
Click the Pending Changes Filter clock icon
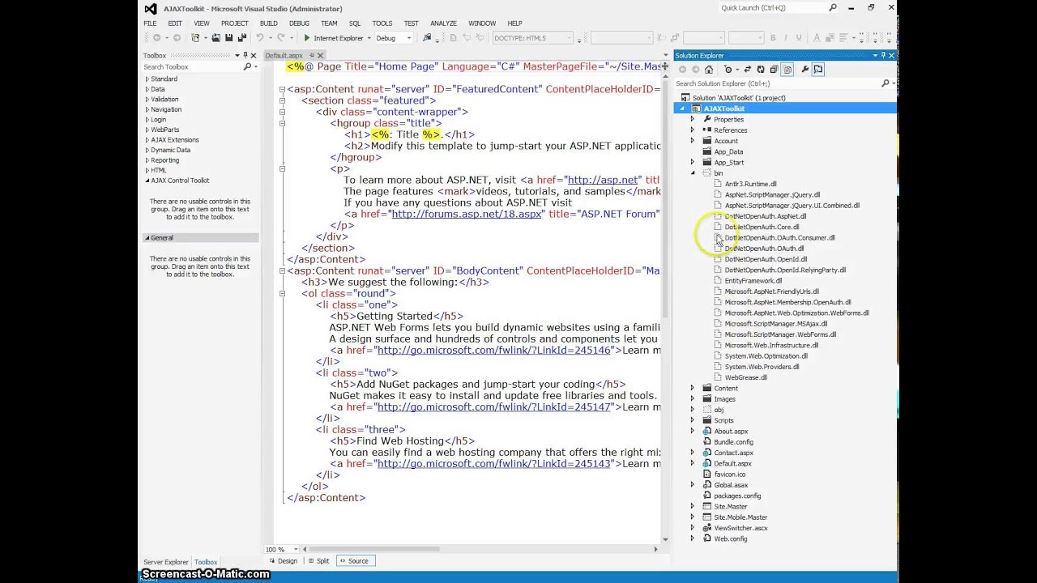pyautogui.click(x=728, y=70)
